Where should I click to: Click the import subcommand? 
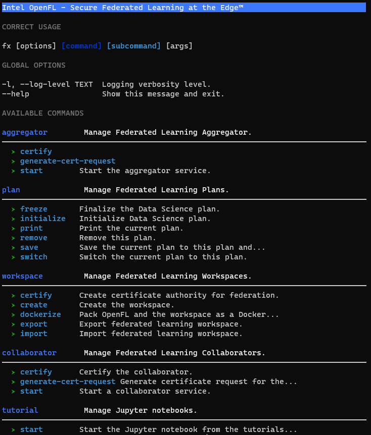[x=34, y=334]
